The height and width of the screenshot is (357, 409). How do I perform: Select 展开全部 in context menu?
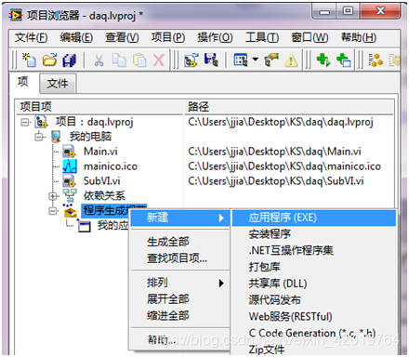tap(179, 299)
